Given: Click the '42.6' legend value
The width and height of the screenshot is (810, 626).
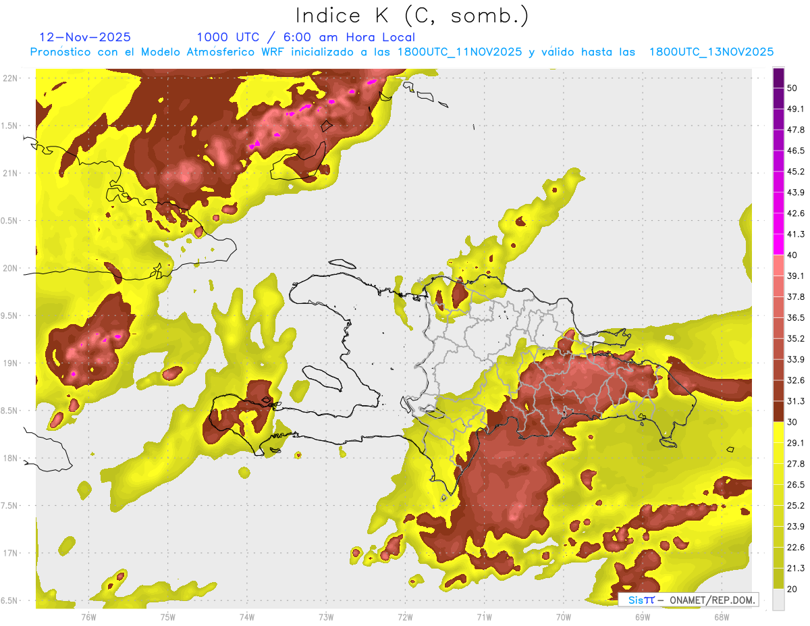Looking at the screenshot, I should [x=796, y=213].
